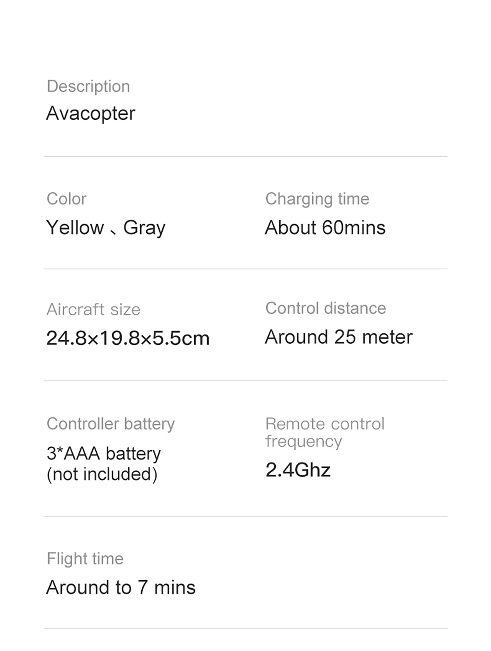Select the Yellow, Gray color value

pos(106,228)
